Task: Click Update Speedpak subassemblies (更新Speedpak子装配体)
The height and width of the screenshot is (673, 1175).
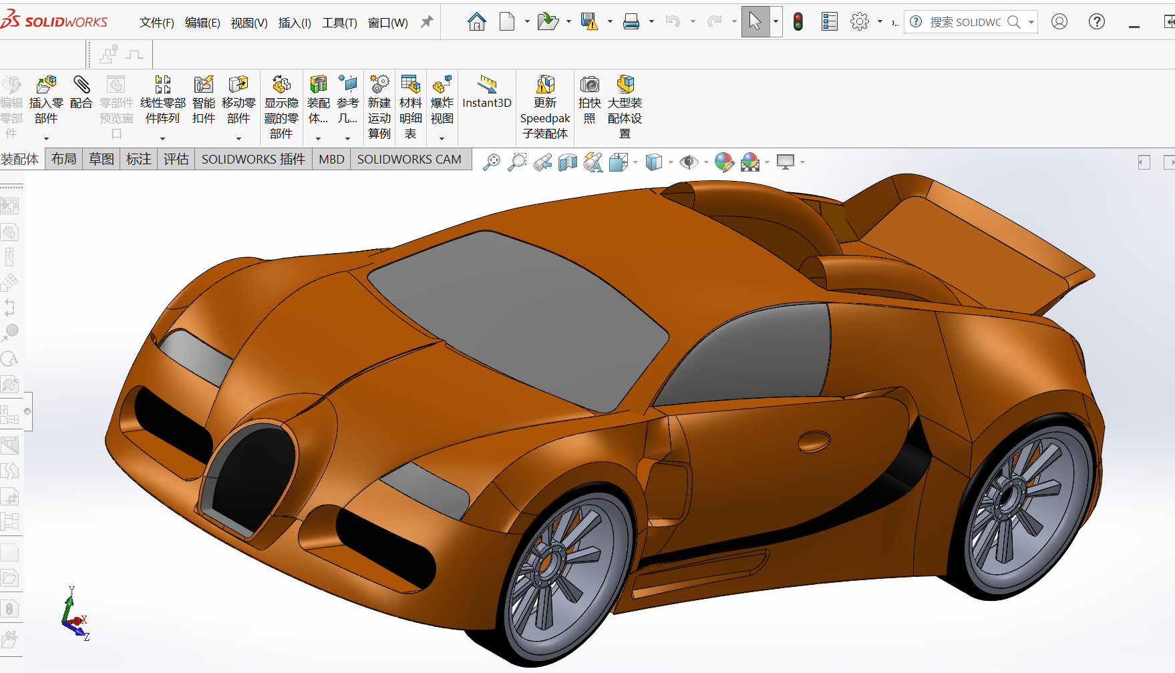Action: pyautogui.click(x=545, y=107)
